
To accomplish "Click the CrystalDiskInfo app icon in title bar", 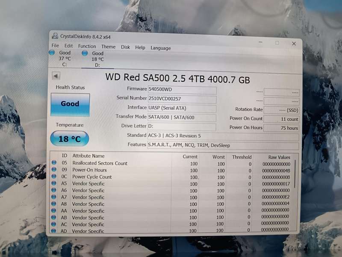I will 55,36.
